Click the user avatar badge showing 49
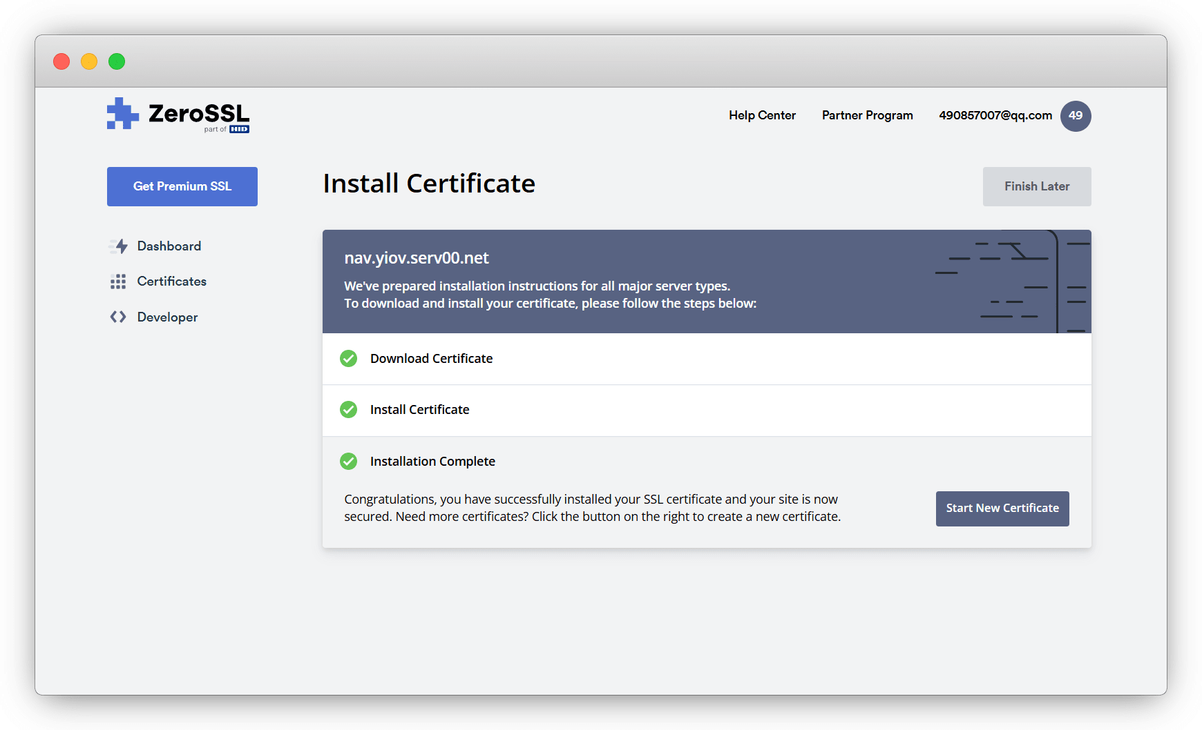Screen dimensions: 1202x730 pos(1076,116)
